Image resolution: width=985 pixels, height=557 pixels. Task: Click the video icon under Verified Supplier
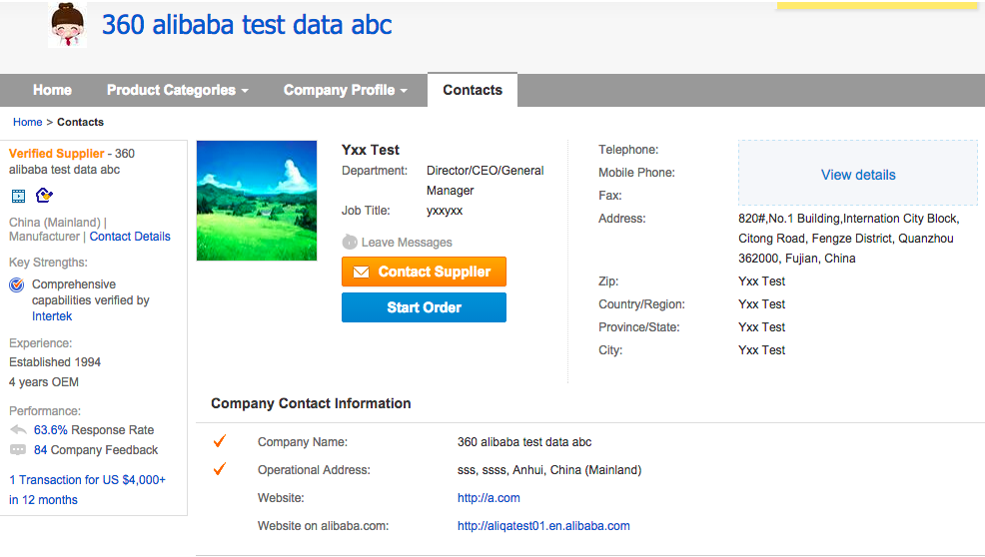19,196
